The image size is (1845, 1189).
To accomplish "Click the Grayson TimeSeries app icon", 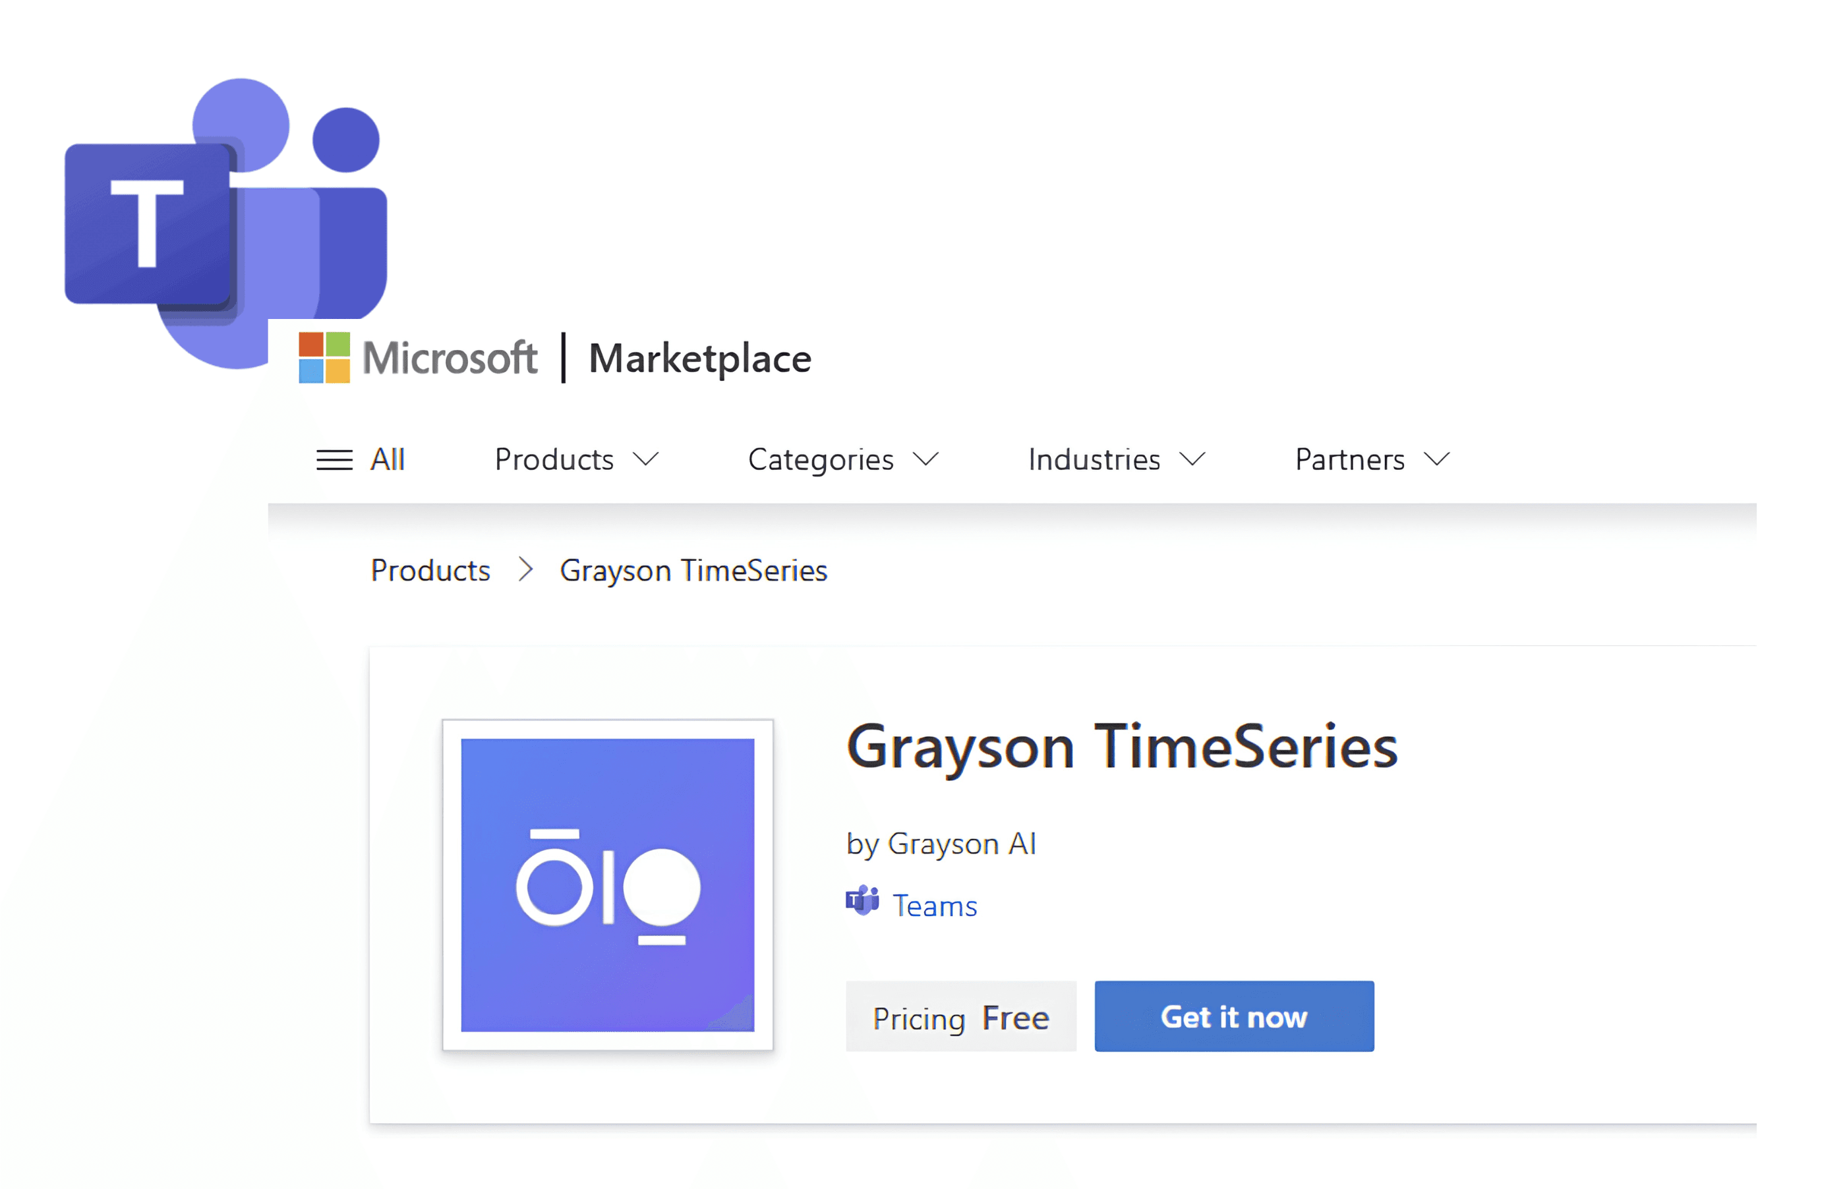I will point(608,884).
